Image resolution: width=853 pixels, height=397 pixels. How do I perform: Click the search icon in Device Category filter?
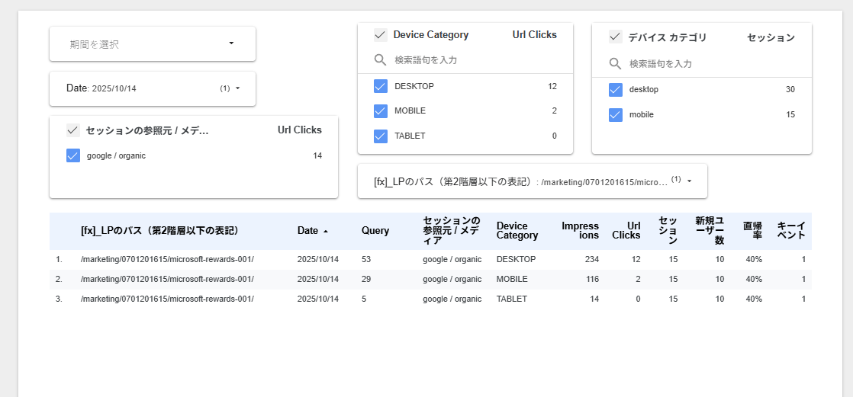click(x=380, y=59)
